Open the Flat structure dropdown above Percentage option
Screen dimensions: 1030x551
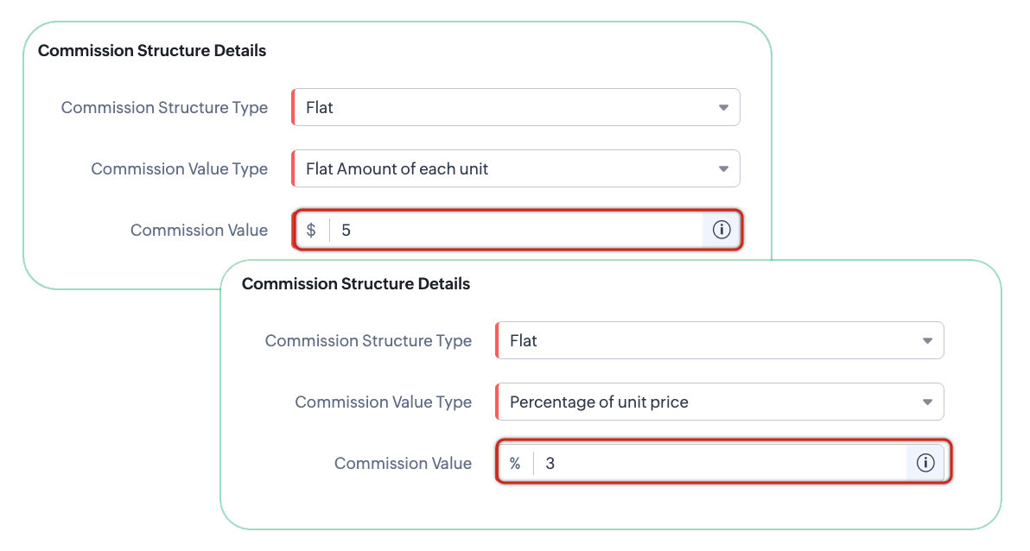coord(720,340)
